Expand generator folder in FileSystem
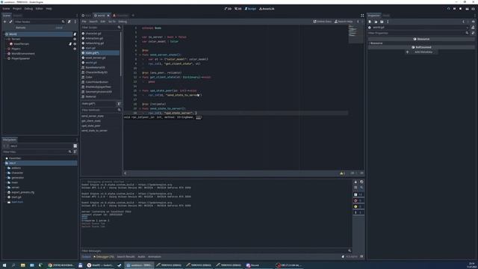Viewport: 478px width, 269px height. click(7, 178)
